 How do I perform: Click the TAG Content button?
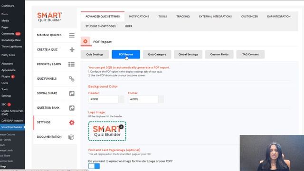pyautogui.click(x=250, y=55)
